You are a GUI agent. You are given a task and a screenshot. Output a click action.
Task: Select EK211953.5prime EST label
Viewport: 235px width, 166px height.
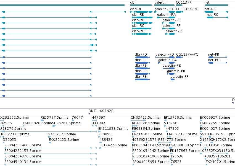point(113,129)
